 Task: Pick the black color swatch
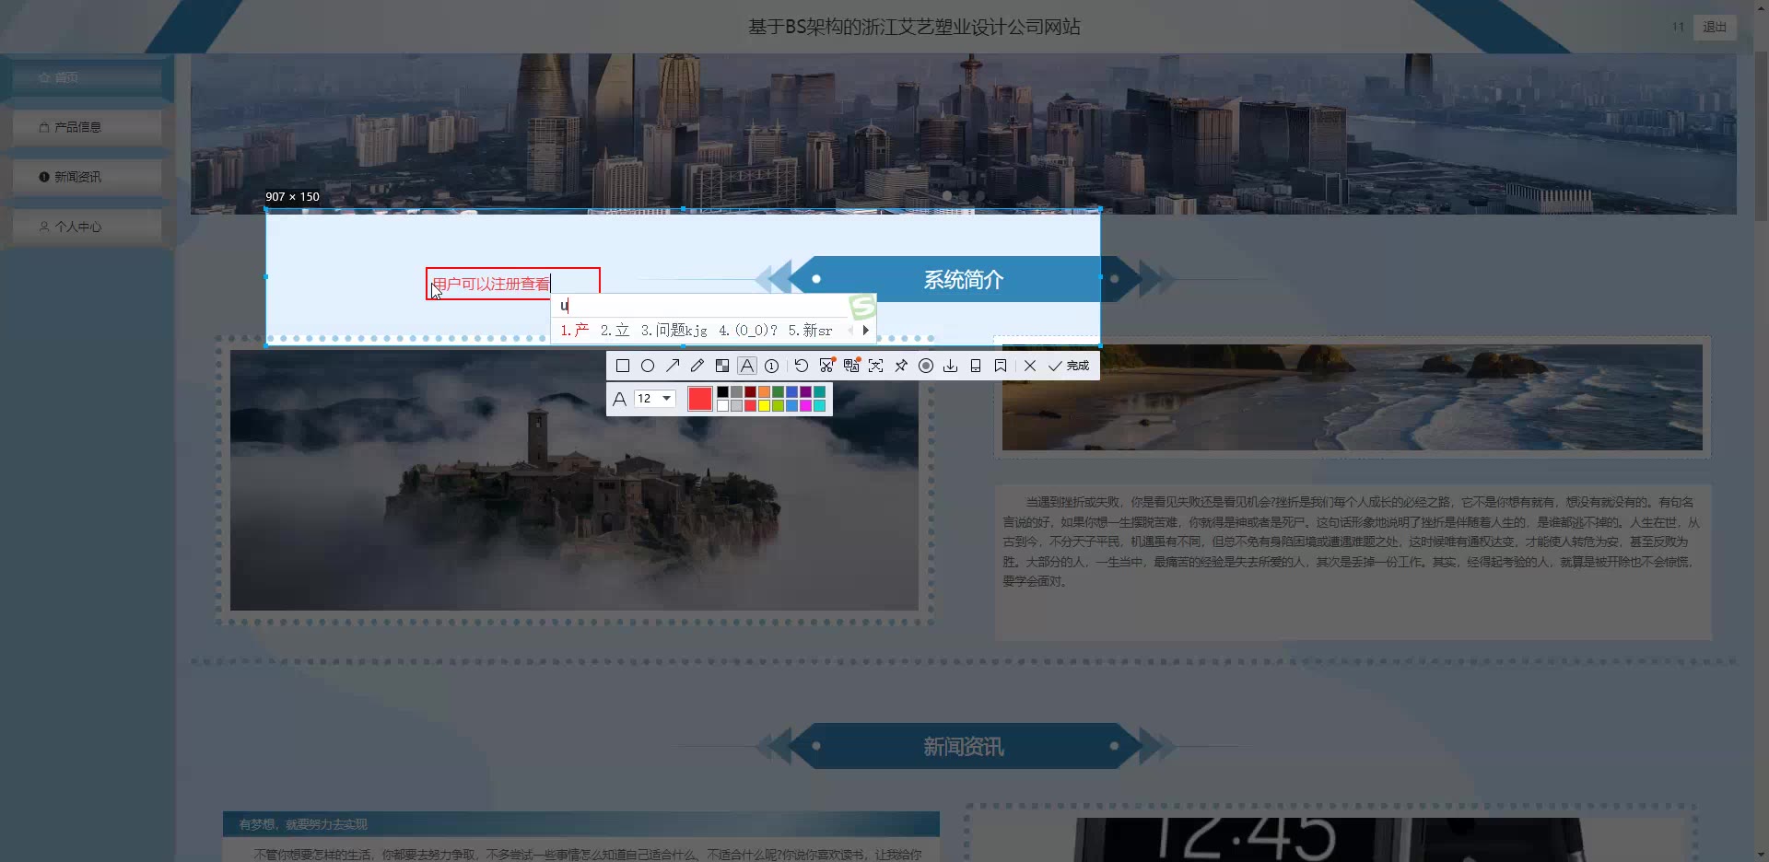(x=722, y=391)
